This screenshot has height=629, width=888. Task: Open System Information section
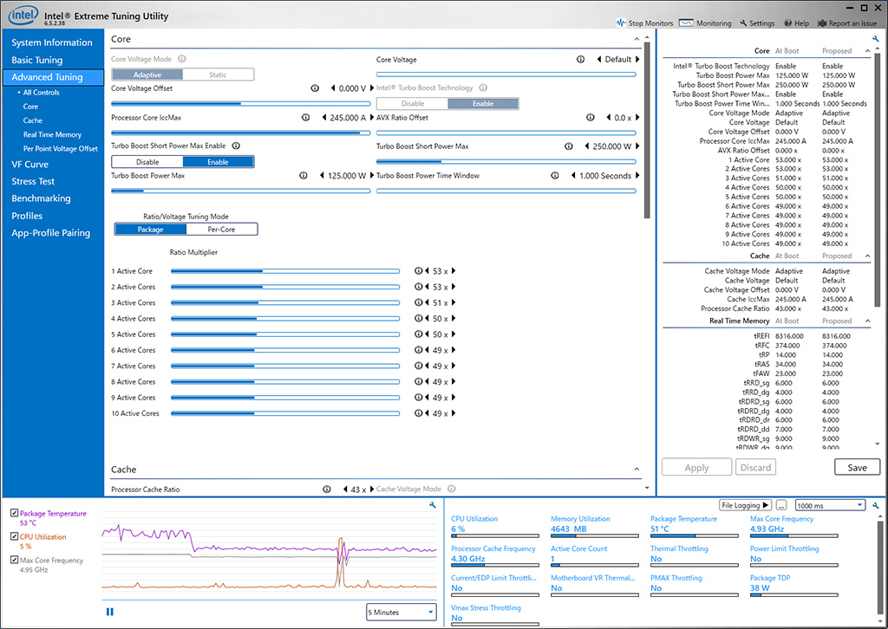pos(52,42)
